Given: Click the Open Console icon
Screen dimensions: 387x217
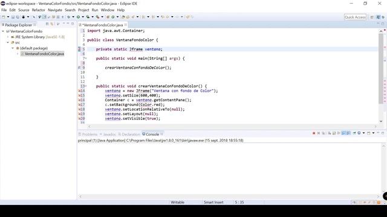Looking at the screenshot, I should tap(368, 133).
